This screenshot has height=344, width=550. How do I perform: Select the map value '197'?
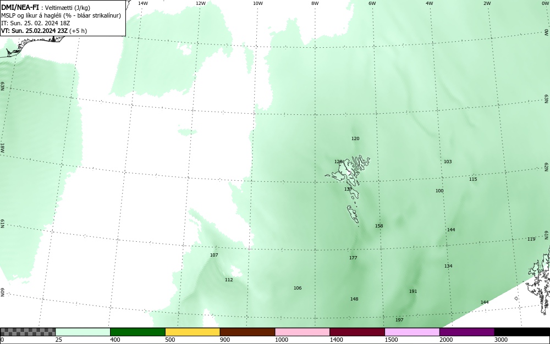(399, 320)
